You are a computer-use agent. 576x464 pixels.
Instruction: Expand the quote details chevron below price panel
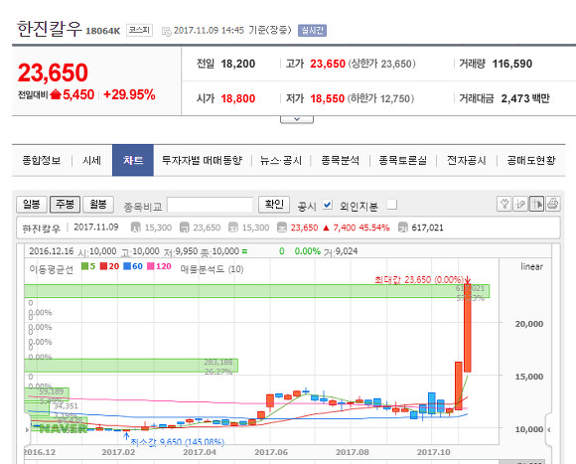(x=297, y=119)
